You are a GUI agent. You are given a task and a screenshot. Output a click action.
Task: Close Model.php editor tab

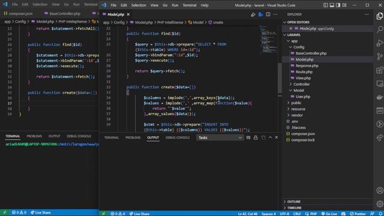coord(128,14)
